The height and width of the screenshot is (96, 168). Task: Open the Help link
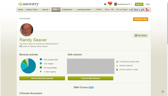(x=148, y=4)
